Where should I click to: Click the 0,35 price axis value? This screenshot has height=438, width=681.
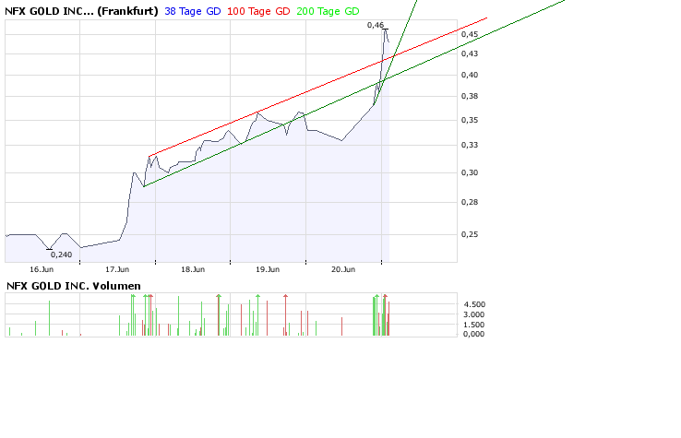470,120
